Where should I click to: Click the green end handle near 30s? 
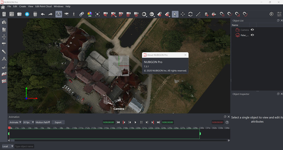click(200, 134)
